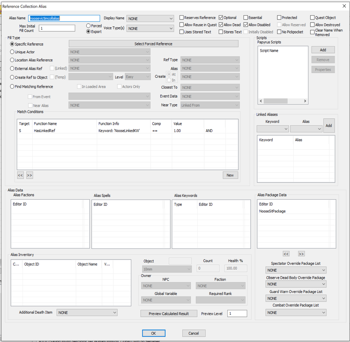Click Linked Aliases Keyword list header
Screen dimensions: 350x342
pos(275,140)
